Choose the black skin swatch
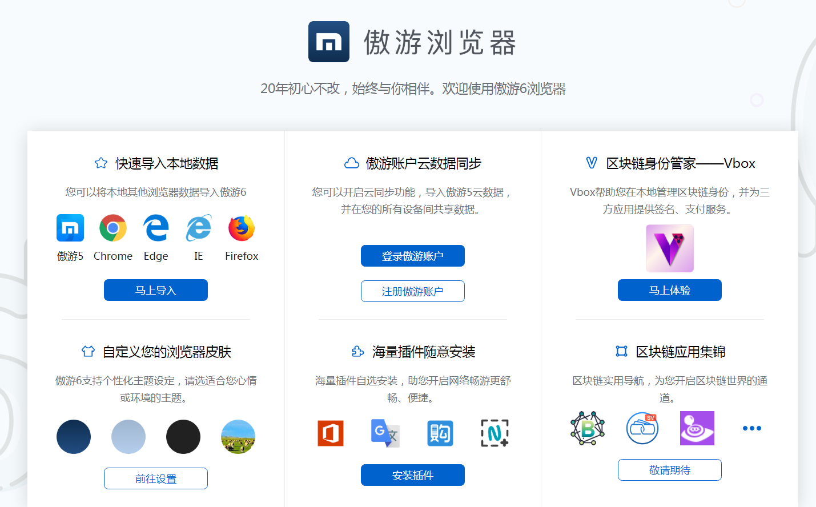816x507 pixels. click(183, 437)
